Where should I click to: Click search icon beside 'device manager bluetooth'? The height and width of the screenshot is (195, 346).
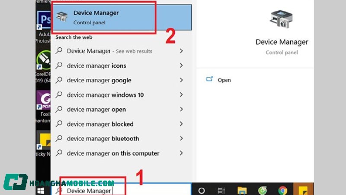59,138
